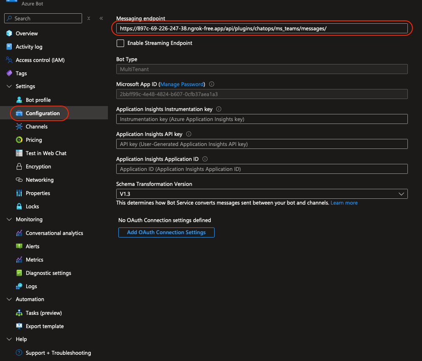Collapse the Monitoring section
This screenshot has height=361, width=422.
click(9, 220)
